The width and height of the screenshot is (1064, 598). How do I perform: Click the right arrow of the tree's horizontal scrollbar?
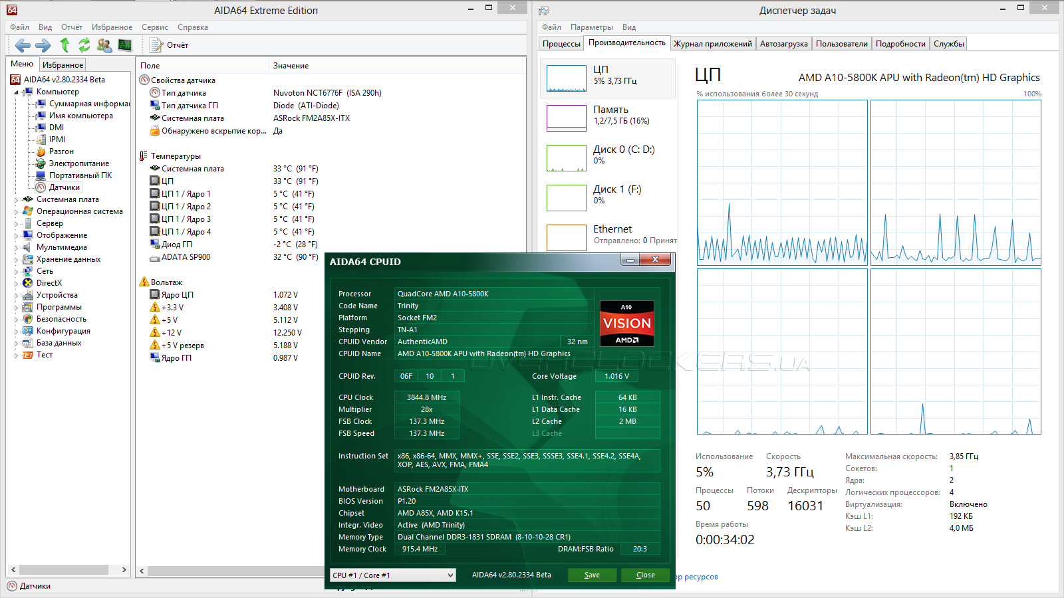(124, 570)
